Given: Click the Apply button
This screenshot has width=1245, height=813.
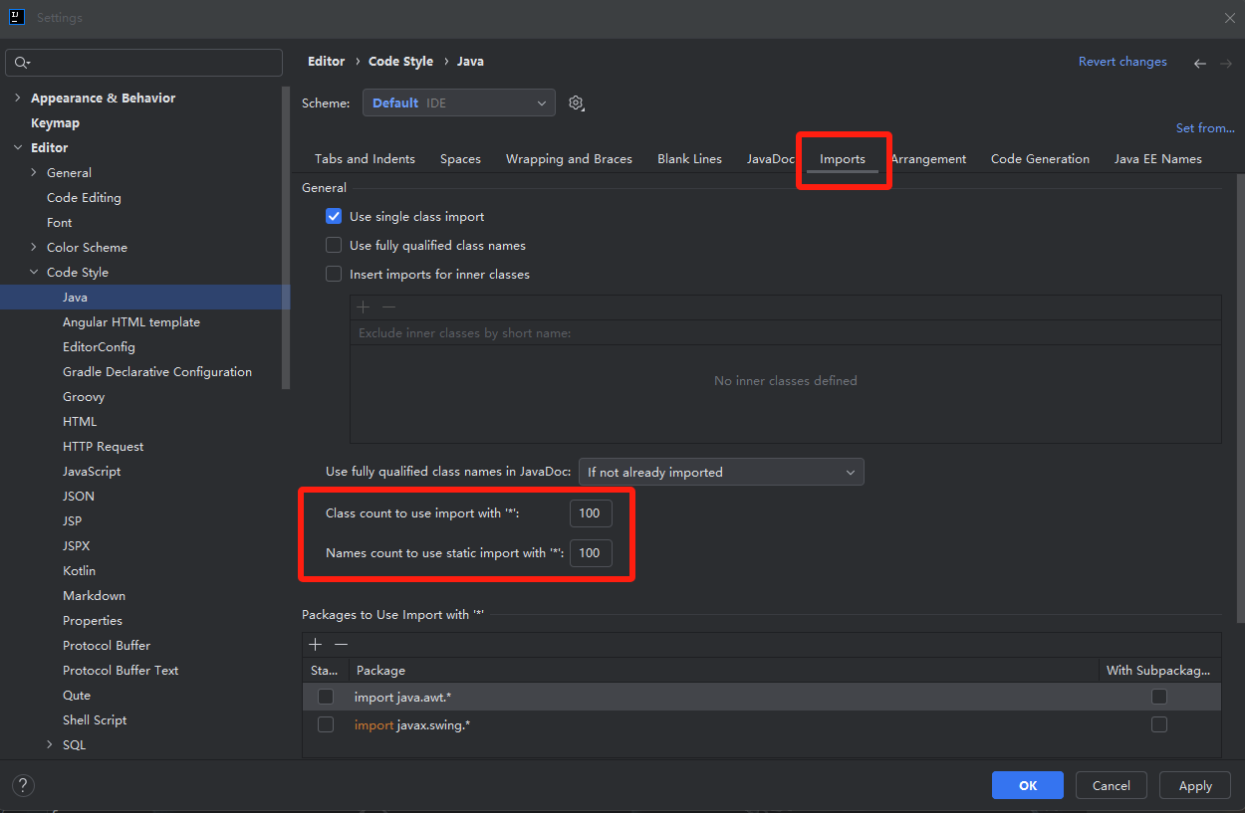Looking at the screenshot, I should coord(1195,785).
